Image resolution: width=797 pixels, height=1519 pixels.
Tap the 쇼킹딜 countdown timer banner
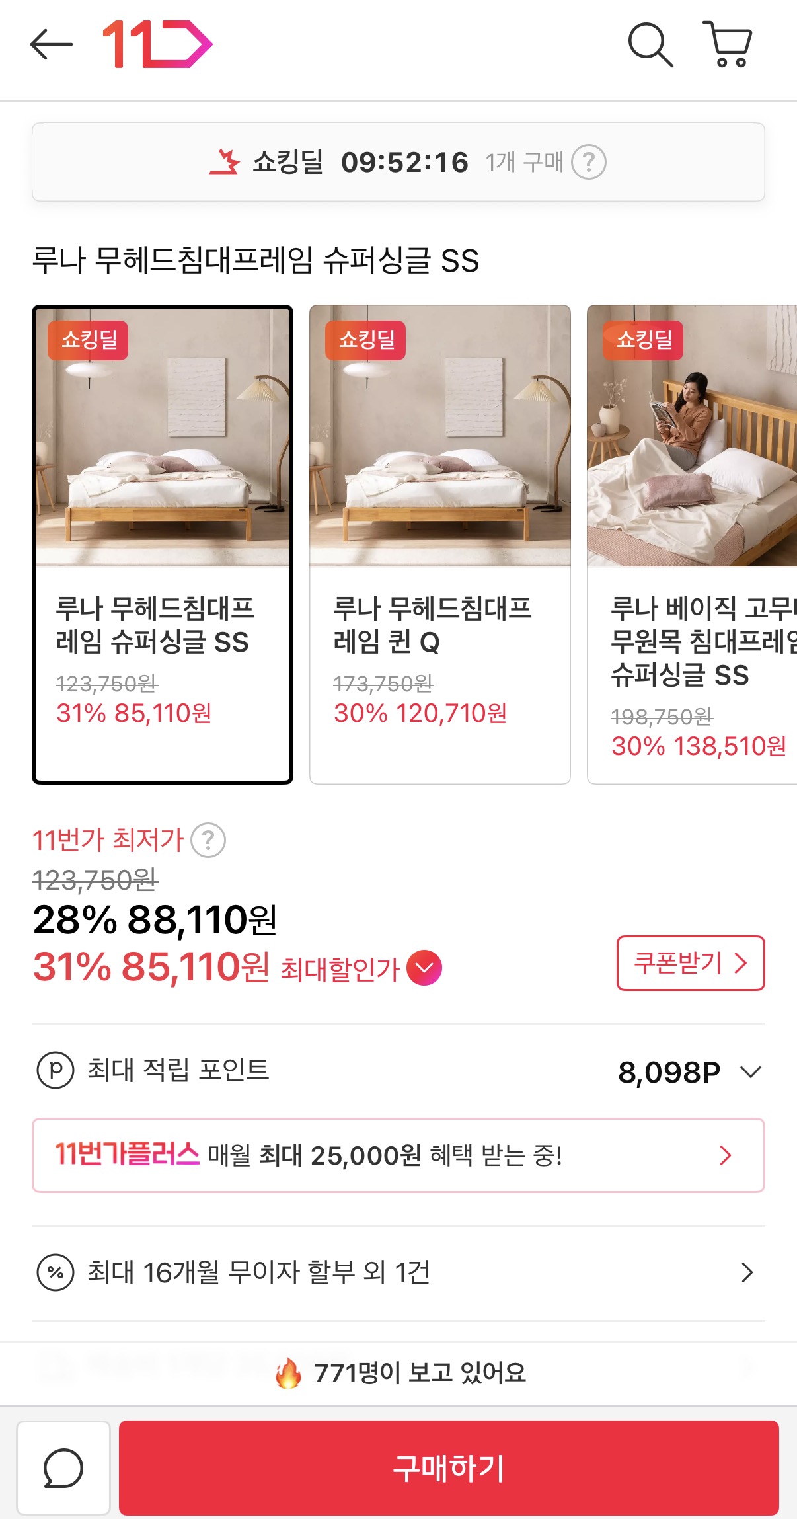(398, 162)
